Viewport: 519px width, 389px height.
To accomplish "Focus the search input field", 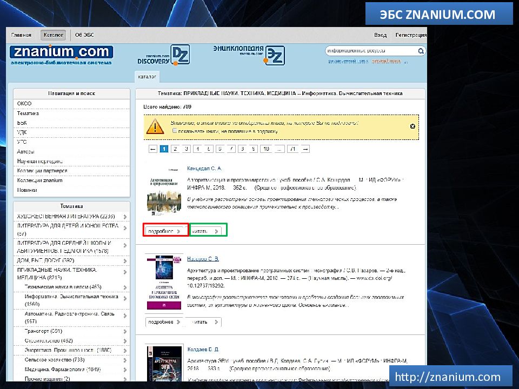I will 371,51.
